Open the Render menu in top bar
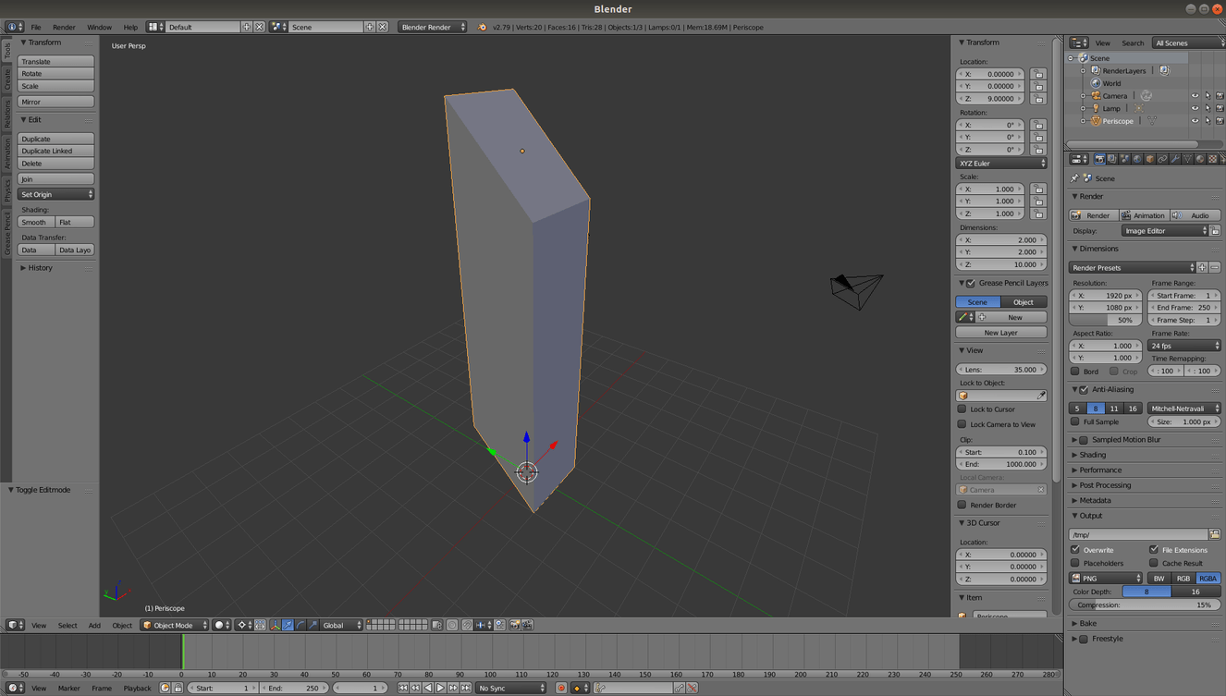This screenshot has width=1226, height=696. click(x=64, y=28)
